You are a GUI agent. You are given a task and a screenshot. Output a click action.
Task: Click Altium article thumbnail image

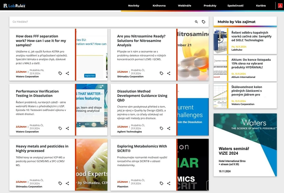[220, 68]
